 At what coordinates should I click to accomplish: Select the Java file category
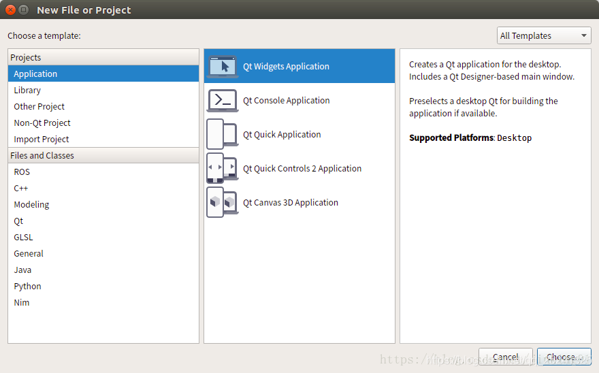pyautogui.click(x=103, y=270)
